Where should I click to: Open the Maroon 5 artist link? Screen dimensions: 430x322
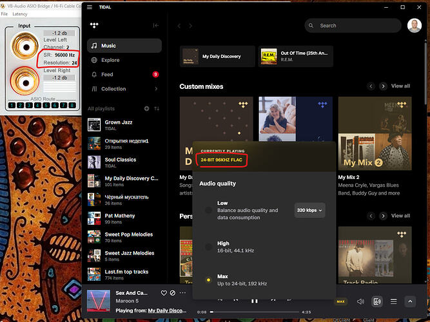(127, 301)
